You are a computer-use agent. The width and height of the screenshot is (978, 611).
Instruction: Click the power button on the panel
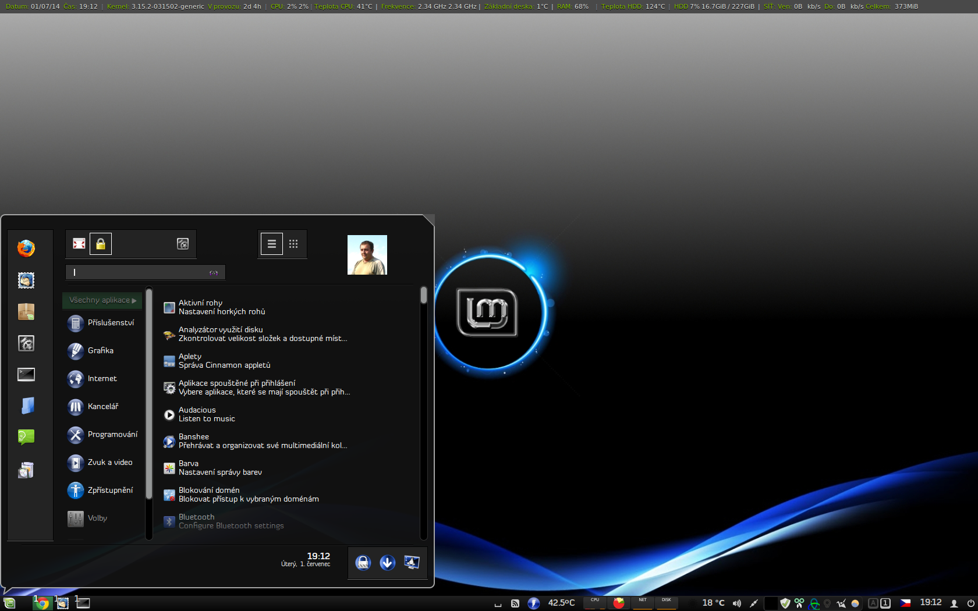point(970,603)
